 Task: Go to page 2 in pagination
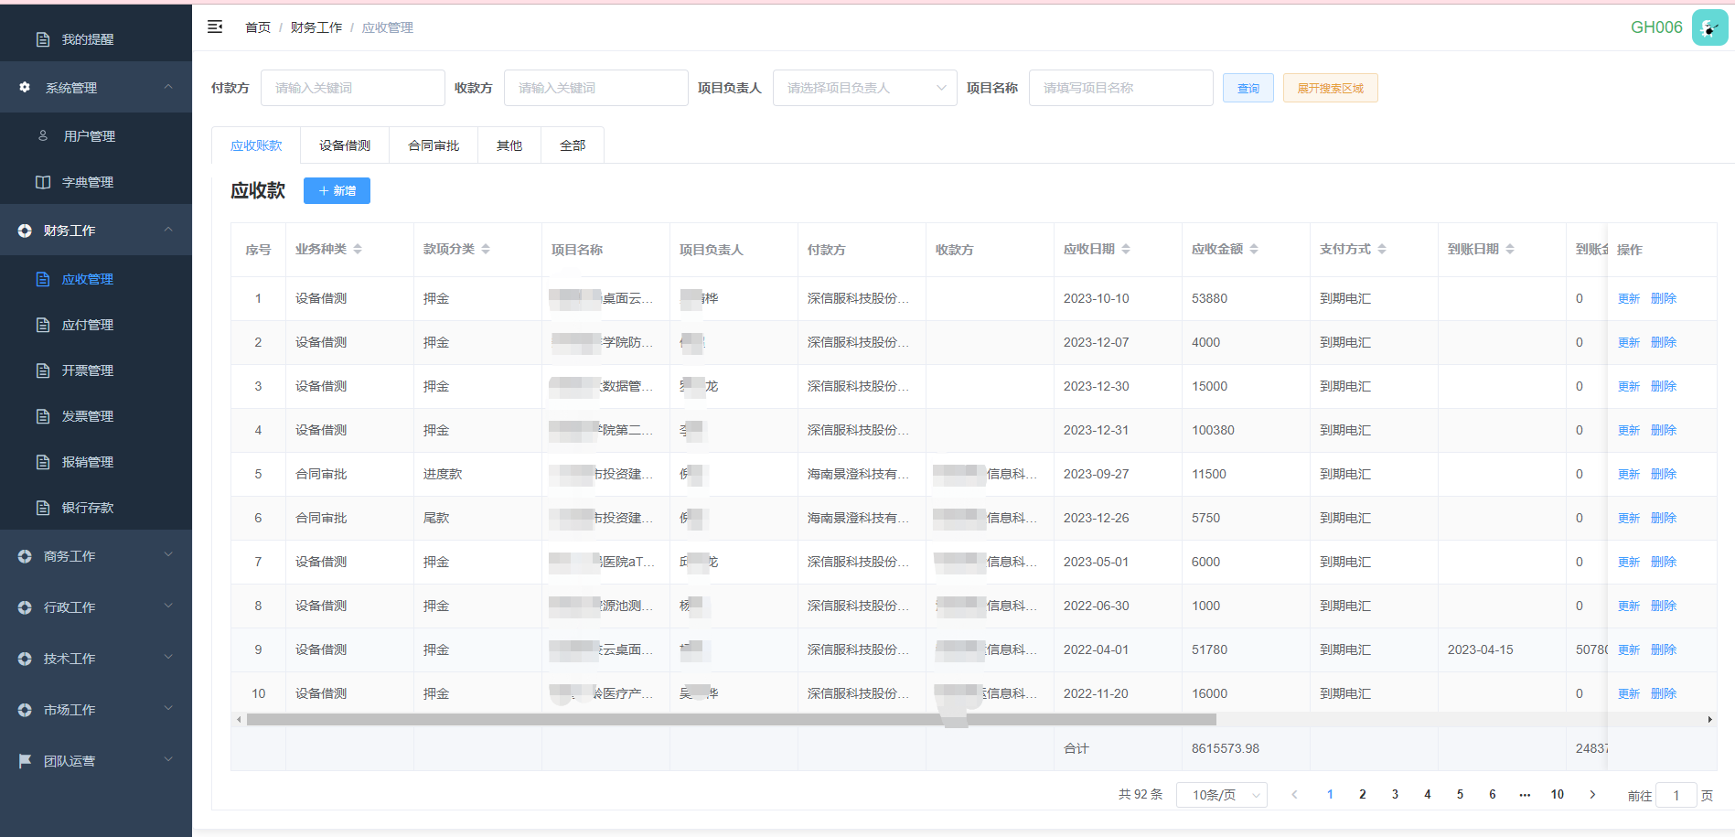[x=1363, y=795]
